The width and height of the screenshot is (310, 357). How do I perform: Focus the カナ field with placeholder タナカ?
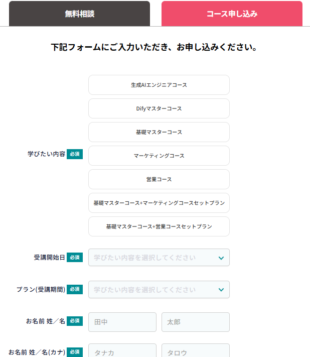(122, 350)
